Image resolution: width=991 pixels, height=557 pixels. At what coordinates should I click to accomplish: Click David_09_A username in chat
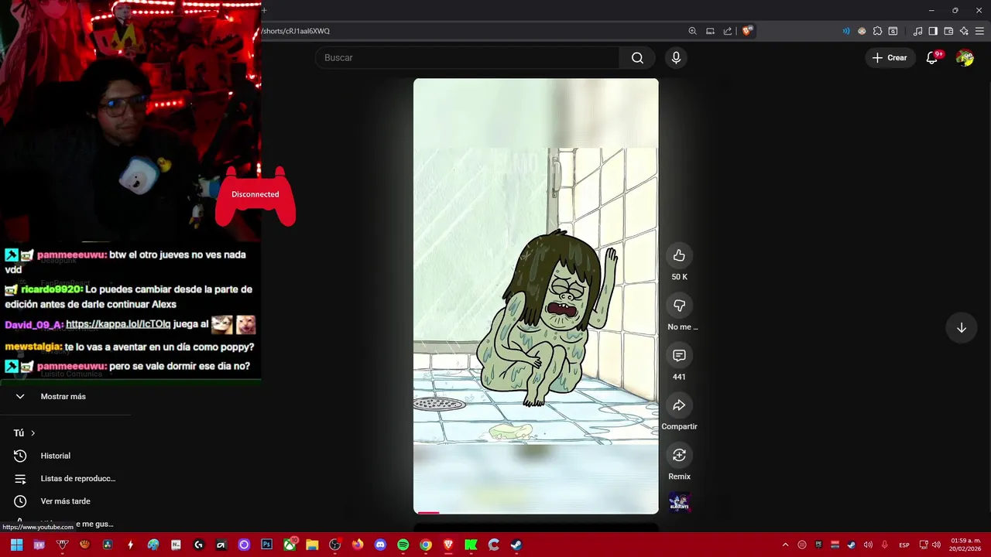[x=34, y=324]
